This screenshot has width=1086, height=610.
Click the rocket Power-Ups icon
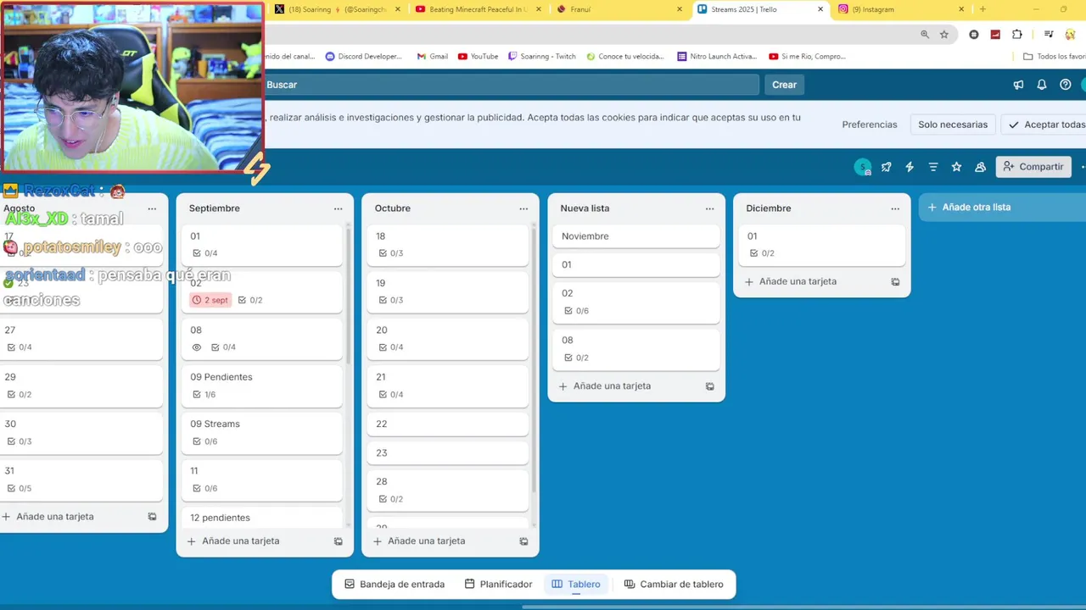886,167
